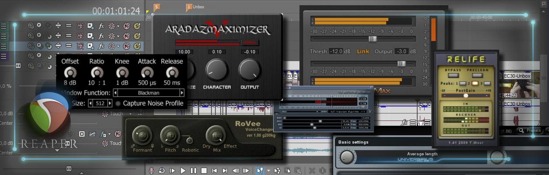Select the Zoom Edit tool
Image resolution: width=549 pixels, height=175 pixels.
[x=298, y=171]
